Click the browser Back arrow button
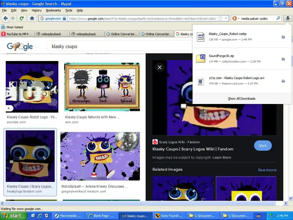The height and width of the screenshot is (220, 293). (x=5, y=18)
